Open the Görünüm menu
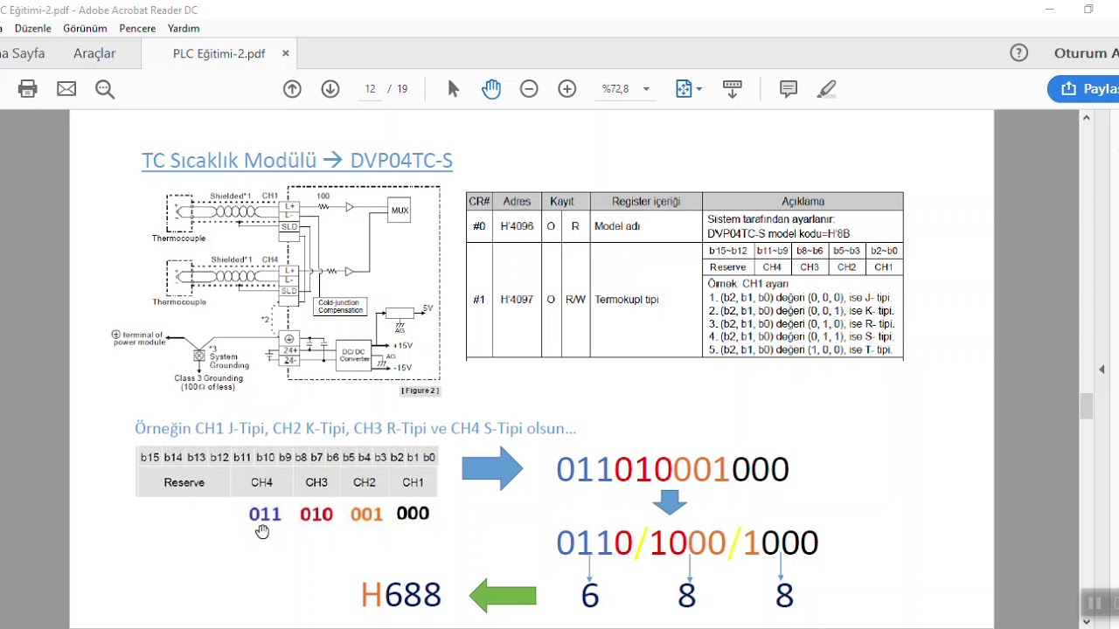The width and height of the screenshot is (1119, 629). 85,28
